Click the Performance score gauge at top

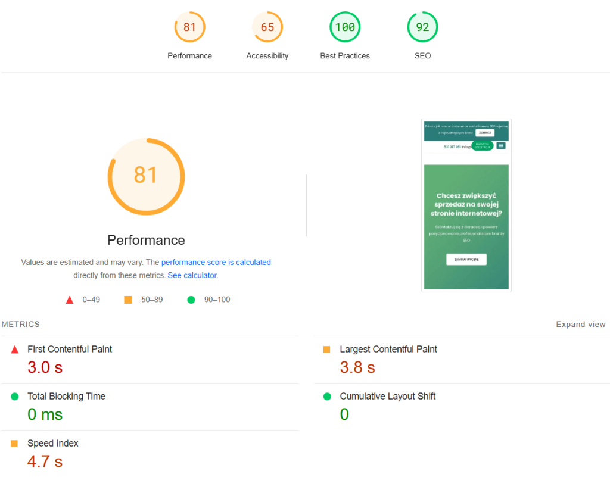coord(189,27)
